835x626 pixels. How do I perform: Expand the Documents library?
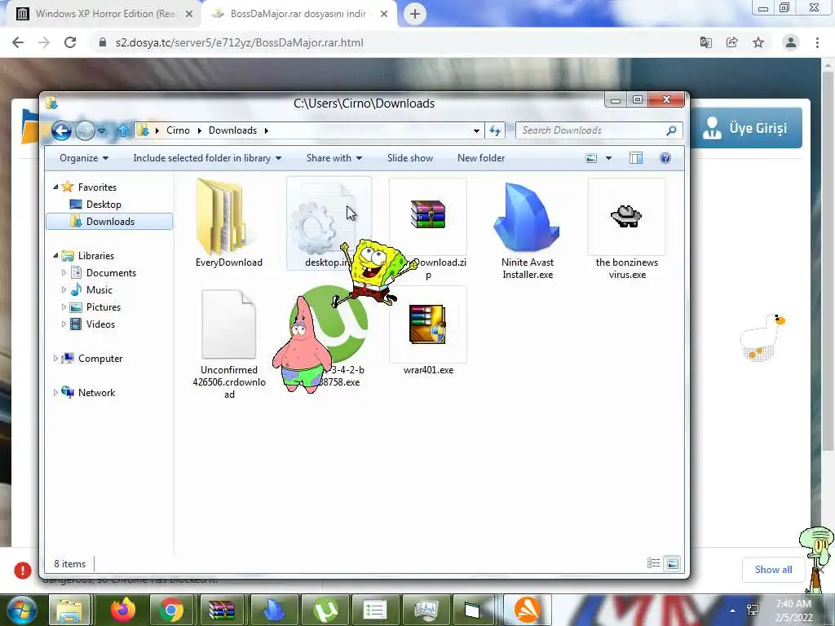click(x=64, y=272)
